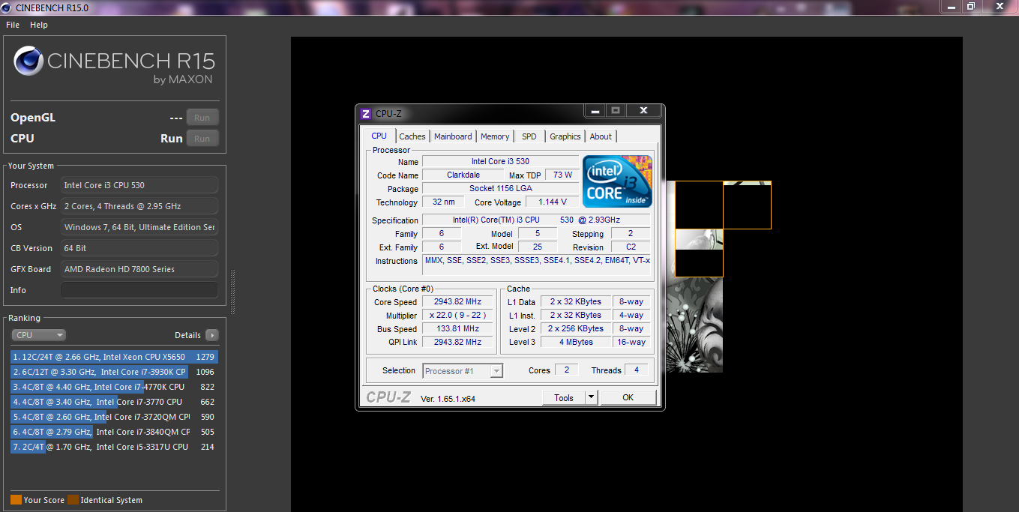Viewport: 1019px width, 512px height.
Task: Click the brown Identical System legend swatch
Action: (73, 500)
